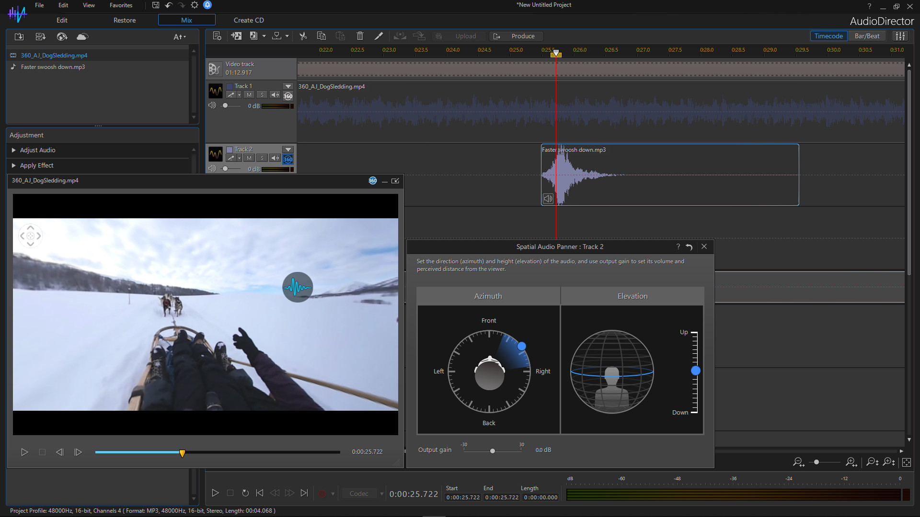The height and width of the screenshot is (517, 920).
Task: Open the import media file icon
Action: point(19,36)
